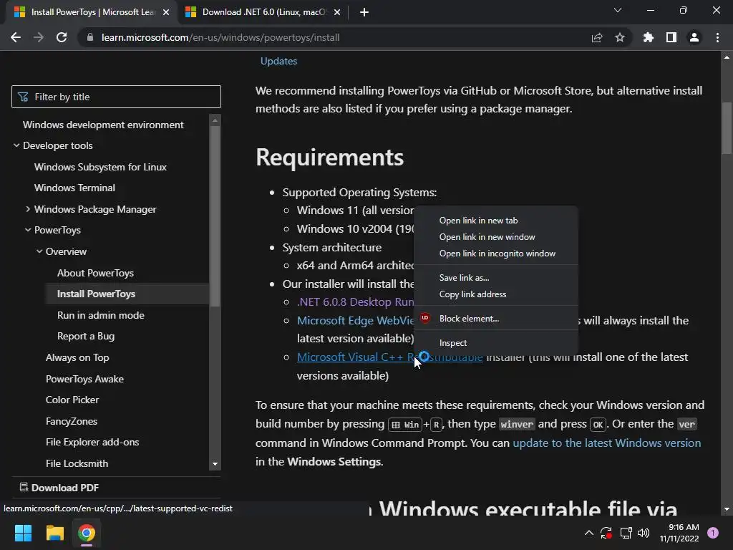Open Chrome three-dot menu
The height and width of the screenshot is (550, 733).
click(717, 37)
